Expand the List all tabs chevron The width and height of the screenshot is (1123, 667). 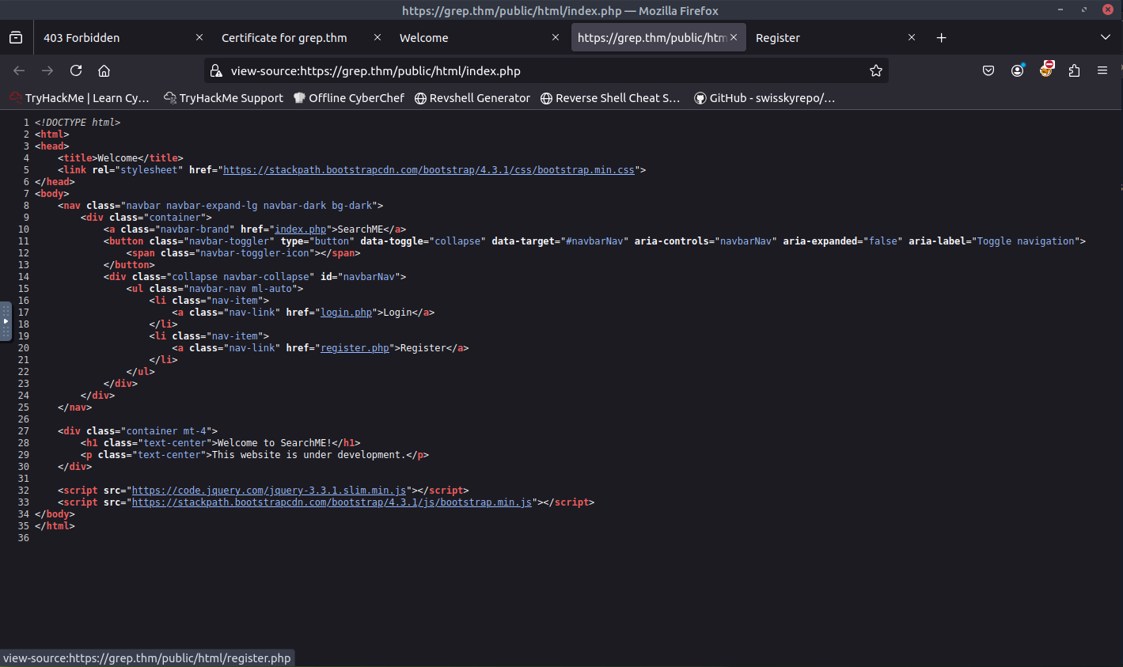[1106, 37]
